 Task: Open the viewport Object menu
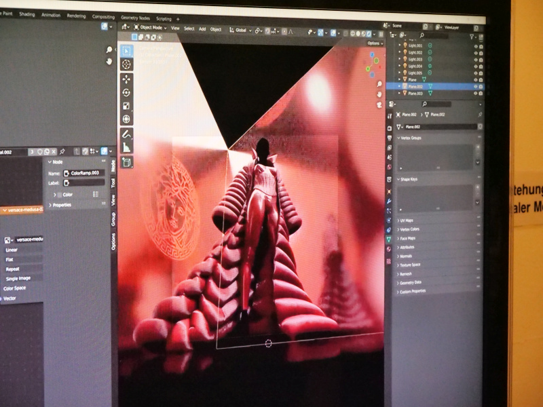click(x=216, y=29)
